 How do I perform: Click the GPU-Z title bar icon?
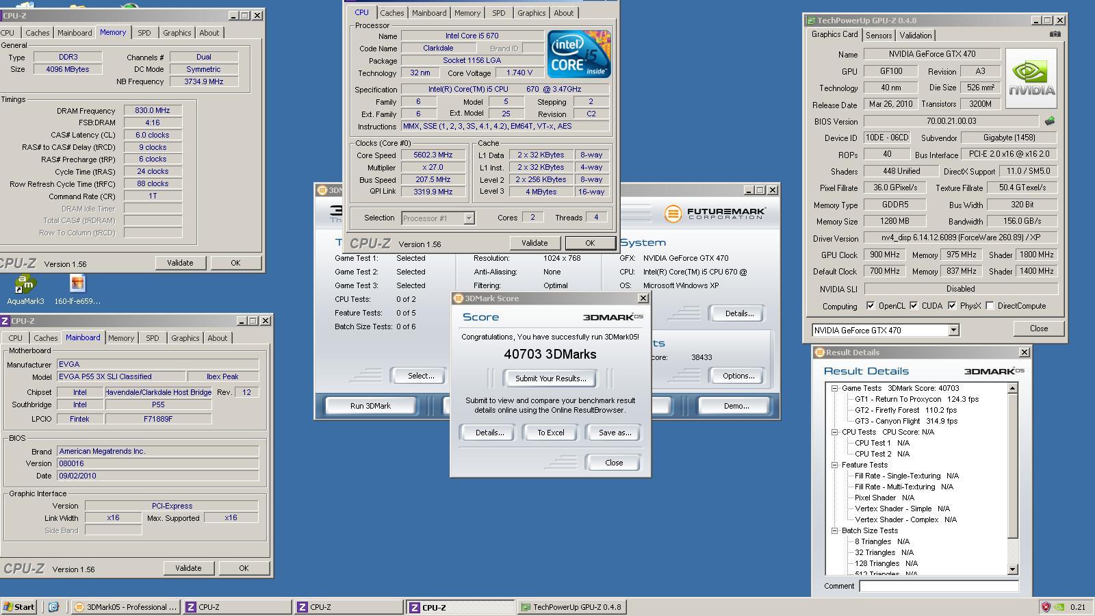click(x=810, y=21)
